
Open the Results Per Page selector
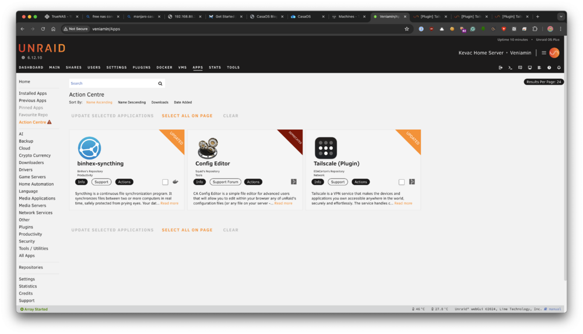click(543, 81)
